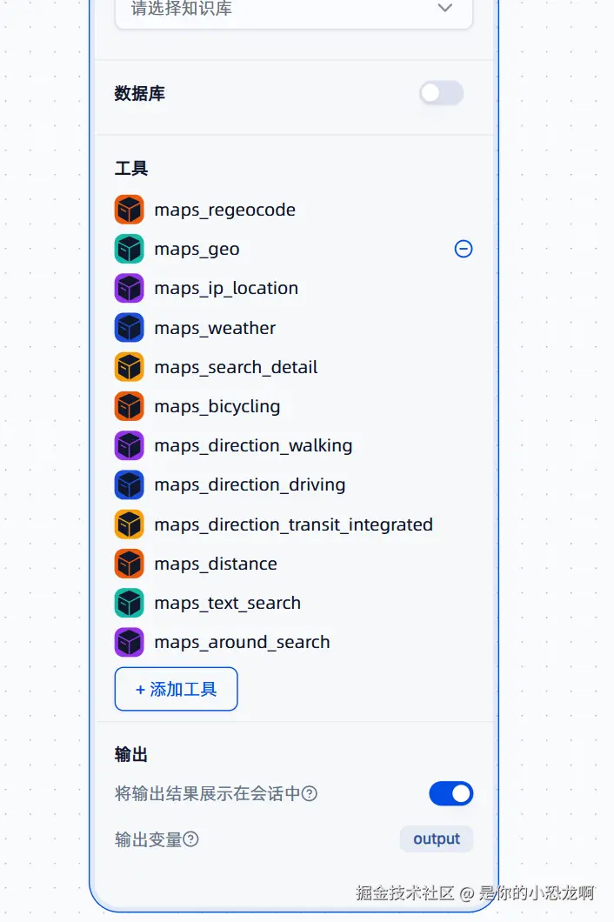Click the teal maps_geo tool icon

(x=129, y=249)
